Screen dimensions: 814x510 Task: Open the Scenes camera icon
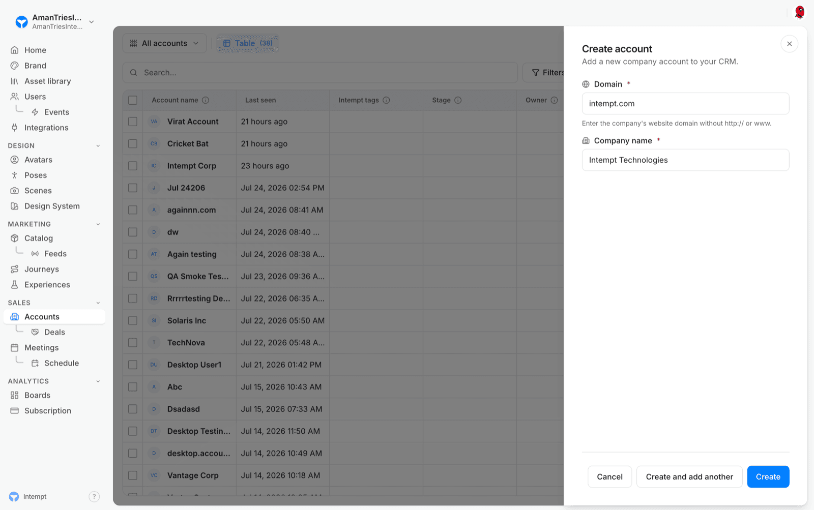coord(15,191)
